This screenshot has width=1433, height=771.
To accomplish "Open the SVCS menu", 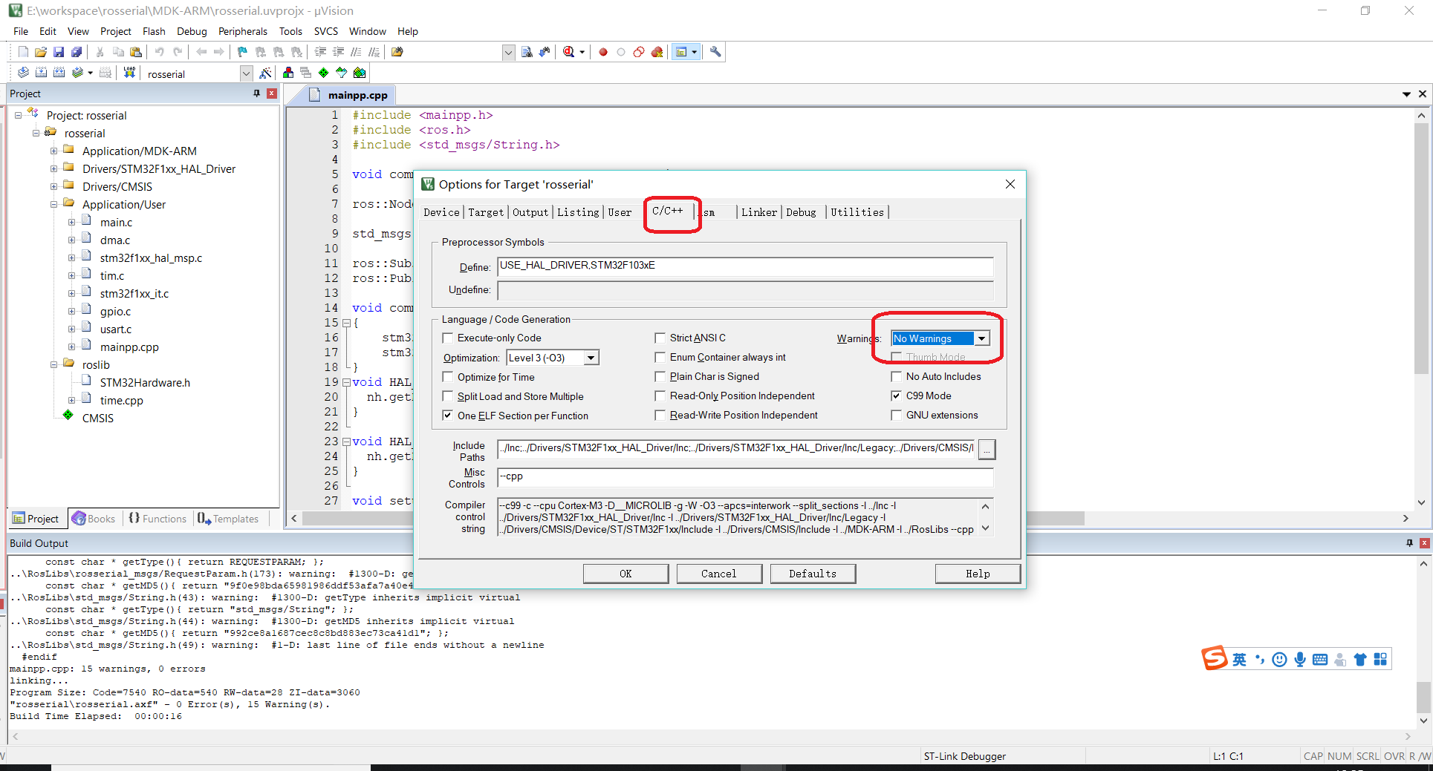I will [x=325, y=31].
